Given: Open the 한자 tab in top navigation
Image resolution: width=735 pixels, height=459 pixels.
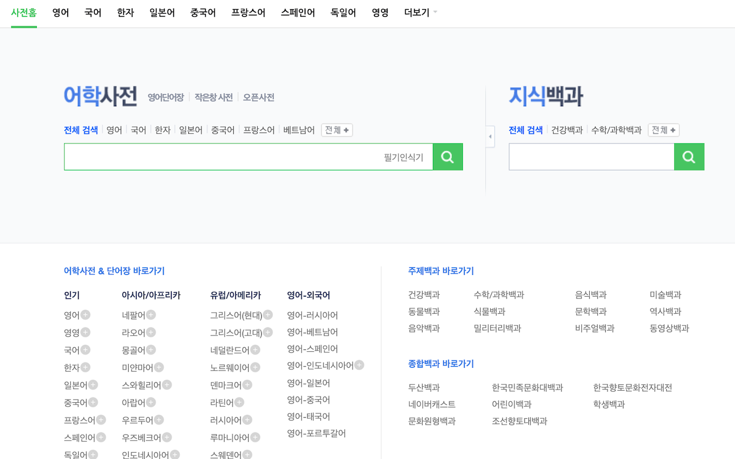Looking at the screenshot, I should tap(126, 12).
